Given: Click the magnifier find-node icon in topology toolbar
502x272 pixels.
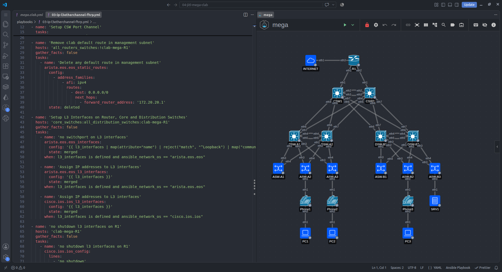Looking at the screenshot, I should [444, 25].
